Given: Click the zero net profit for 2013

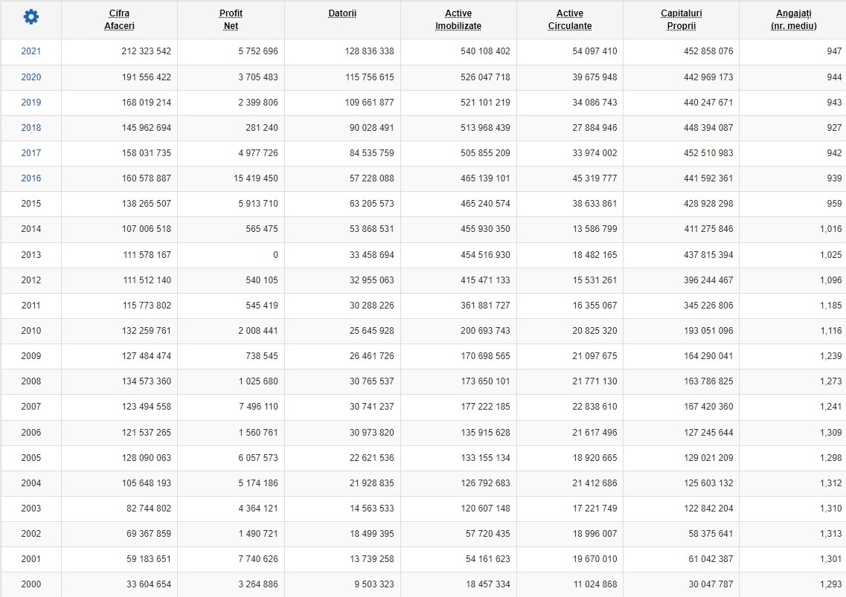Looking at the screenshot, I should [x=275, y=255].
